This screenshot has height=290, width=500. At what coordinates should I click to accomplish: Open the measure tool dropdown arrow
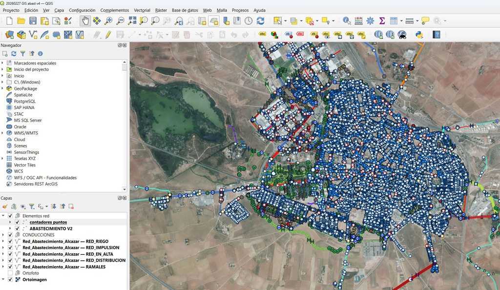[417, 21]
